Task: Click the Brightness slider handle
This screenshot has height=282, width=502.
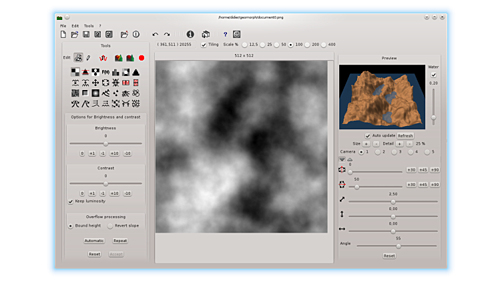Action: click(105, 143)
